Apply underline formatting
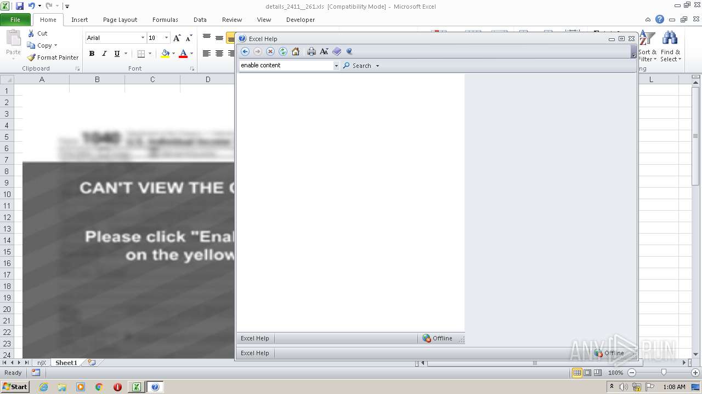Image resolution: width=702 pixels, height=394 pixels. [x=117, y=54]
